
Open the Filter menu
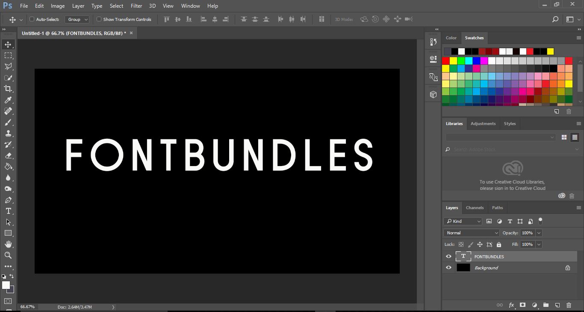coord(136,6)
